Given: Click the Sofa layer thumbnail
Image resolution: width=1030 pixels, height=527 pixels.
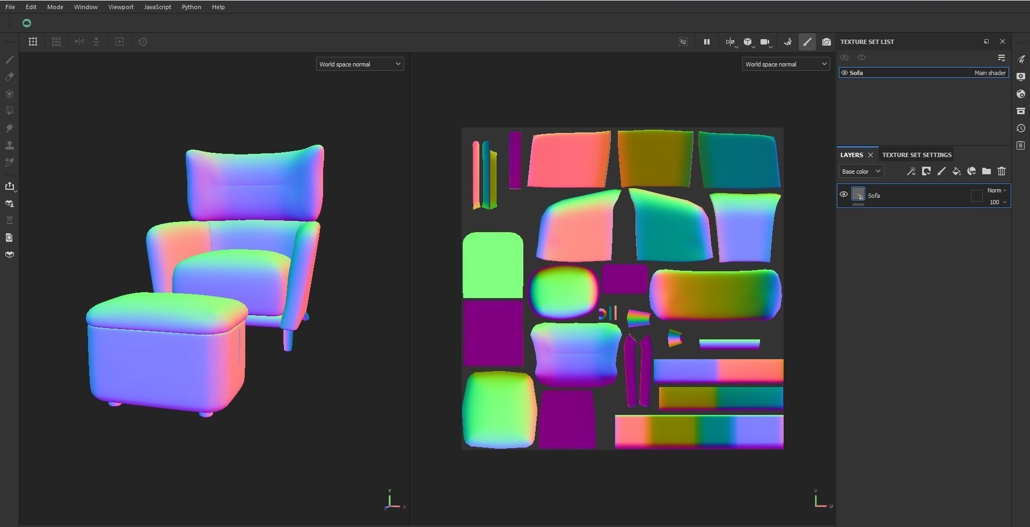Looking at the screenshot, I should 858,195.
